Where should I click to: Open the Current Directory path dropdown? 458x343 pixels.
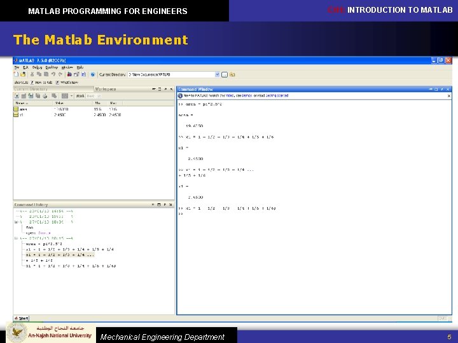click(x=218, y=75)
